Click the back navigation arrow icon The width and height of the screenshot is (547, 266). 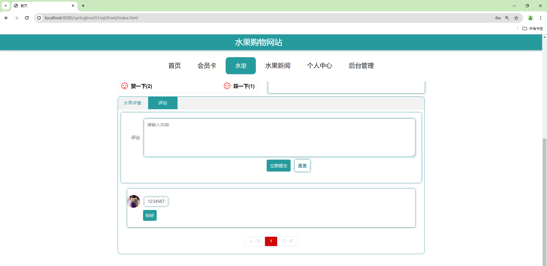click(6, 18)
